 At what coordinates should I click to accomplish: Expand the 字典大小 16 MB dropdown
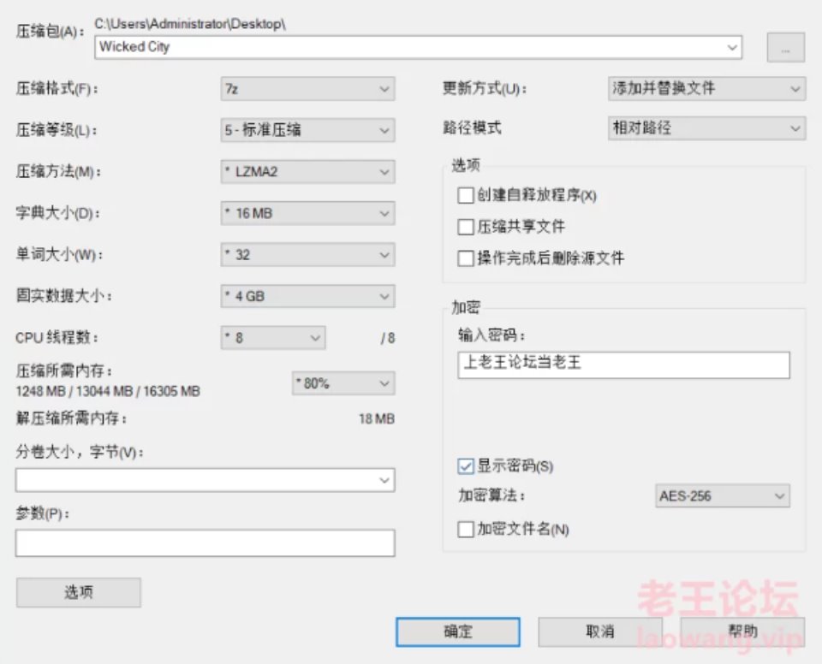[x=307, y=213]
